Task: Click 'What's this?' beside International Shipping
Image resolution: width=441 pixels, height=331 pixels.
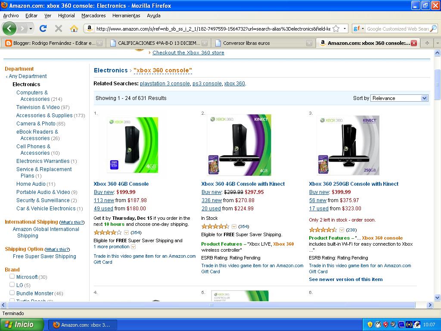Action: click(72, 222)
